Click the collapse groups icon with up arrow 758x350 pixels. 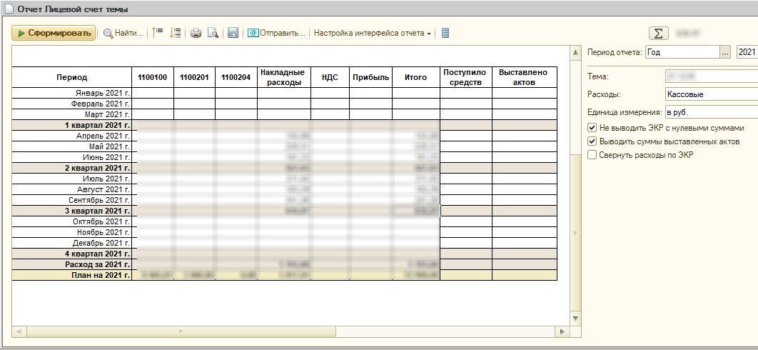pos(158,33)
